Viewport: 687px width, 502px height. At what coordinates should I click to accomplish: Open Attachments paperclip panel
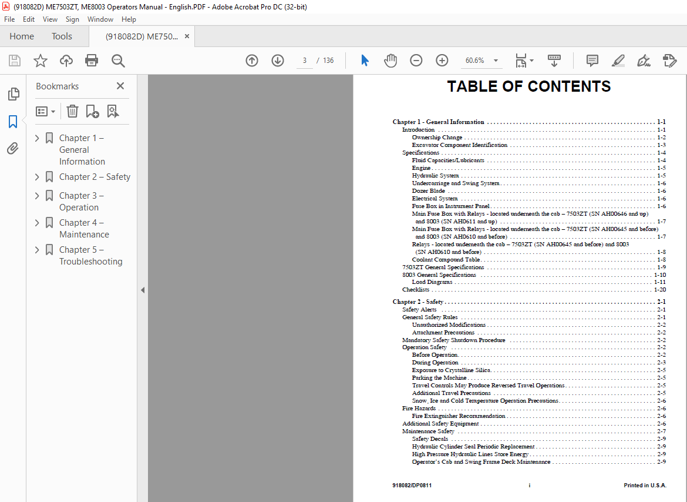pyautogui.click(x=13, y=148)
